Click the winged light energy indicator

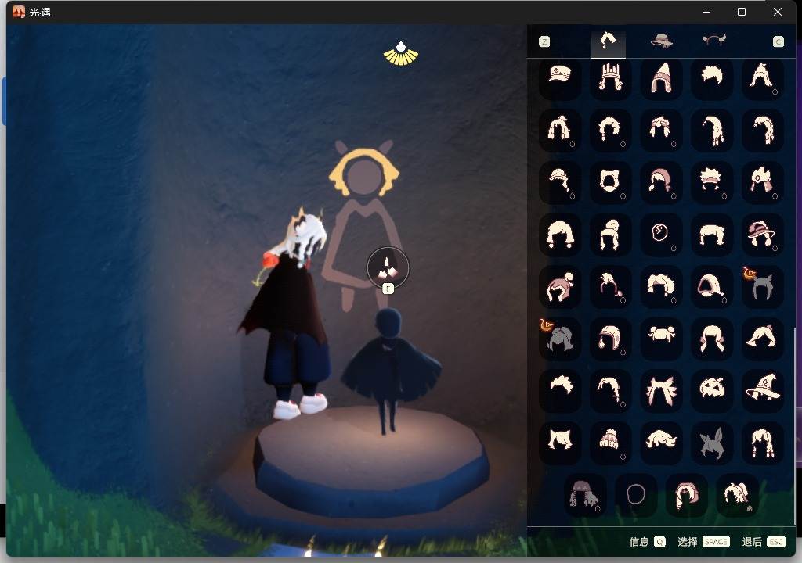pos(401,54)
